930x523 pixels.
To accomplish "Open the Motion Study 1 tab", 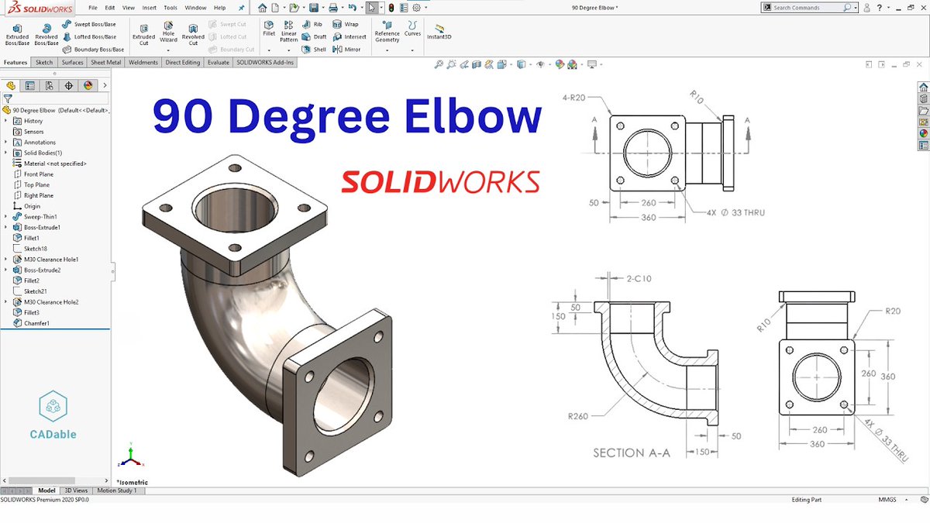I will click(116, 490).
